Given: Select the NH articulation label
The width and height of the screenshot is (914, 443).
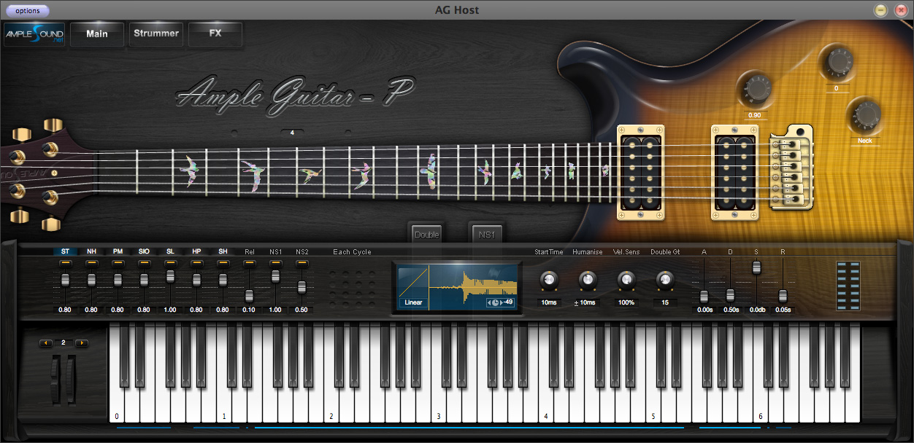Looking at the screenshot, I should 91,251.
